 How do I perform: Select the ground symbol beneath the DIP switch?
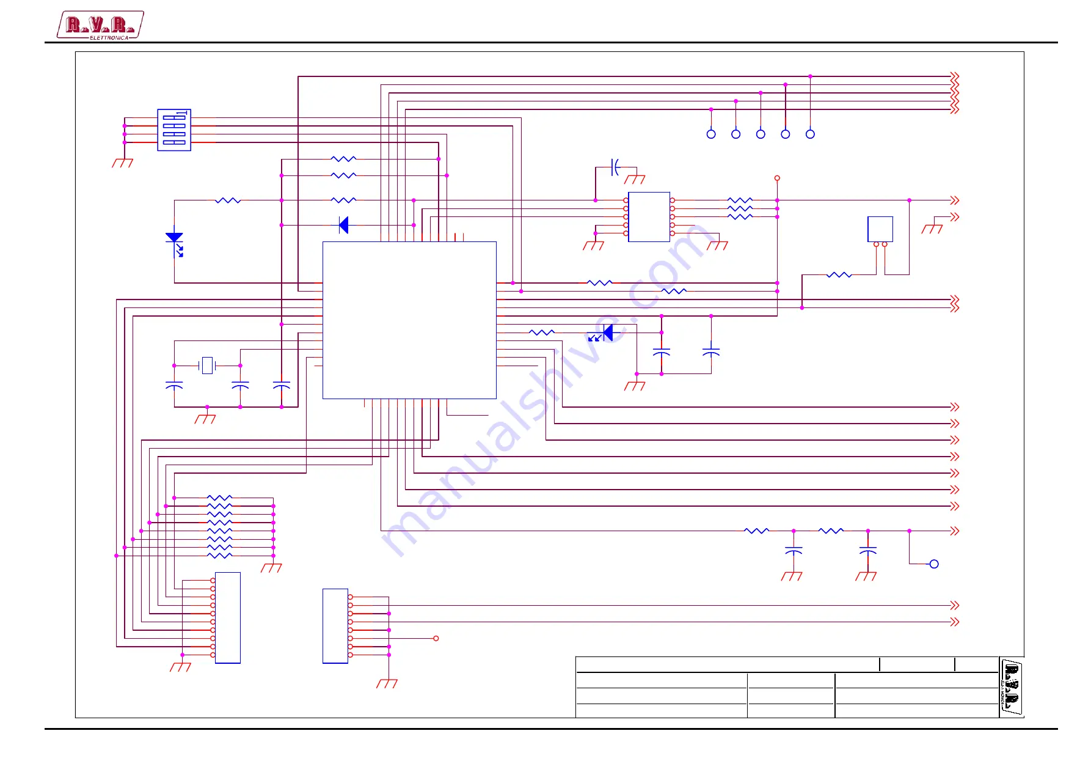point(122,163)
